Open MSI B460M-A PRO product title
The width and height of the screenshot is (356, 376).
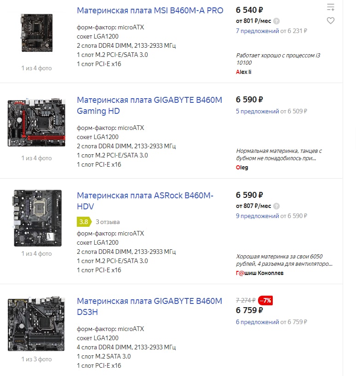click(150, 11)
